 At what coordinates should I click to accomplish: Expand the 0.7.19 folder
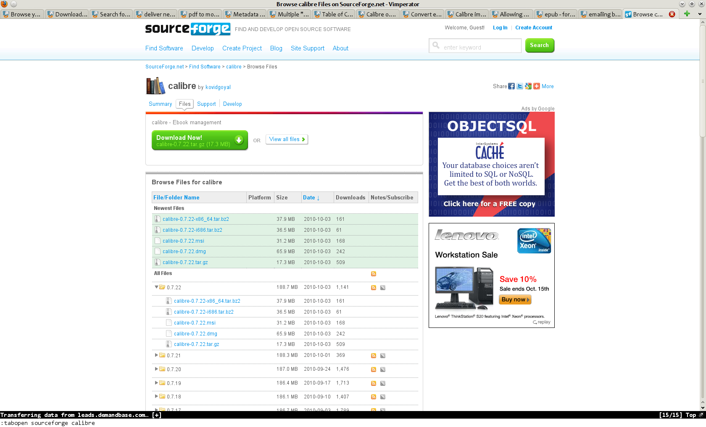(156, 383)
